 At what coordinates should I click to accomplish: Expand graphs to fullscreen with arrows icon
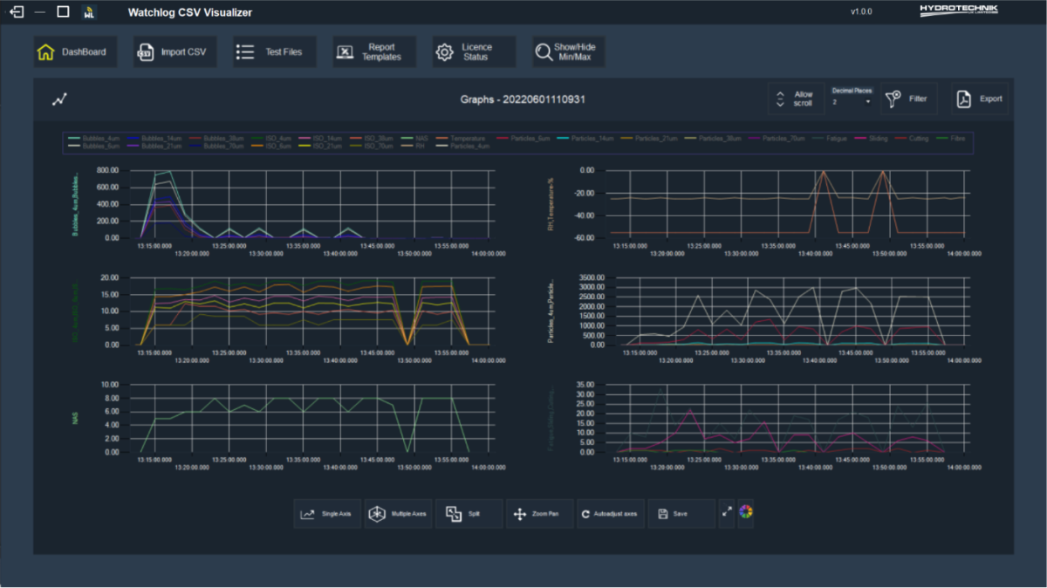tap(727, 513)
